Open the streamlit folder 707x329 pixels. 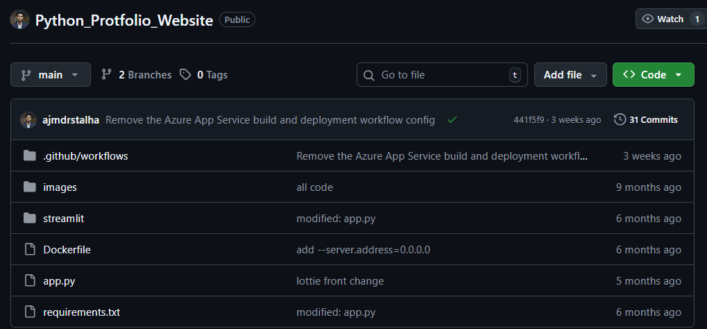(x=64, y=219)
